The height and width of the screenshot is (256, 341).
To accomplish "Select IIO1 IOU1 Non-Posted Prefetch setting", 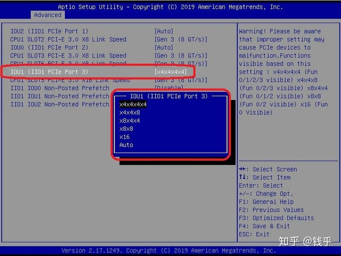I will coord(60,96).
